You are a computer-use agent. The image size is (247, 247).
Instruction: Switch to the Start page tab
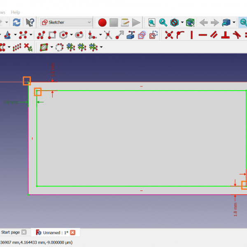click(10, 233)
